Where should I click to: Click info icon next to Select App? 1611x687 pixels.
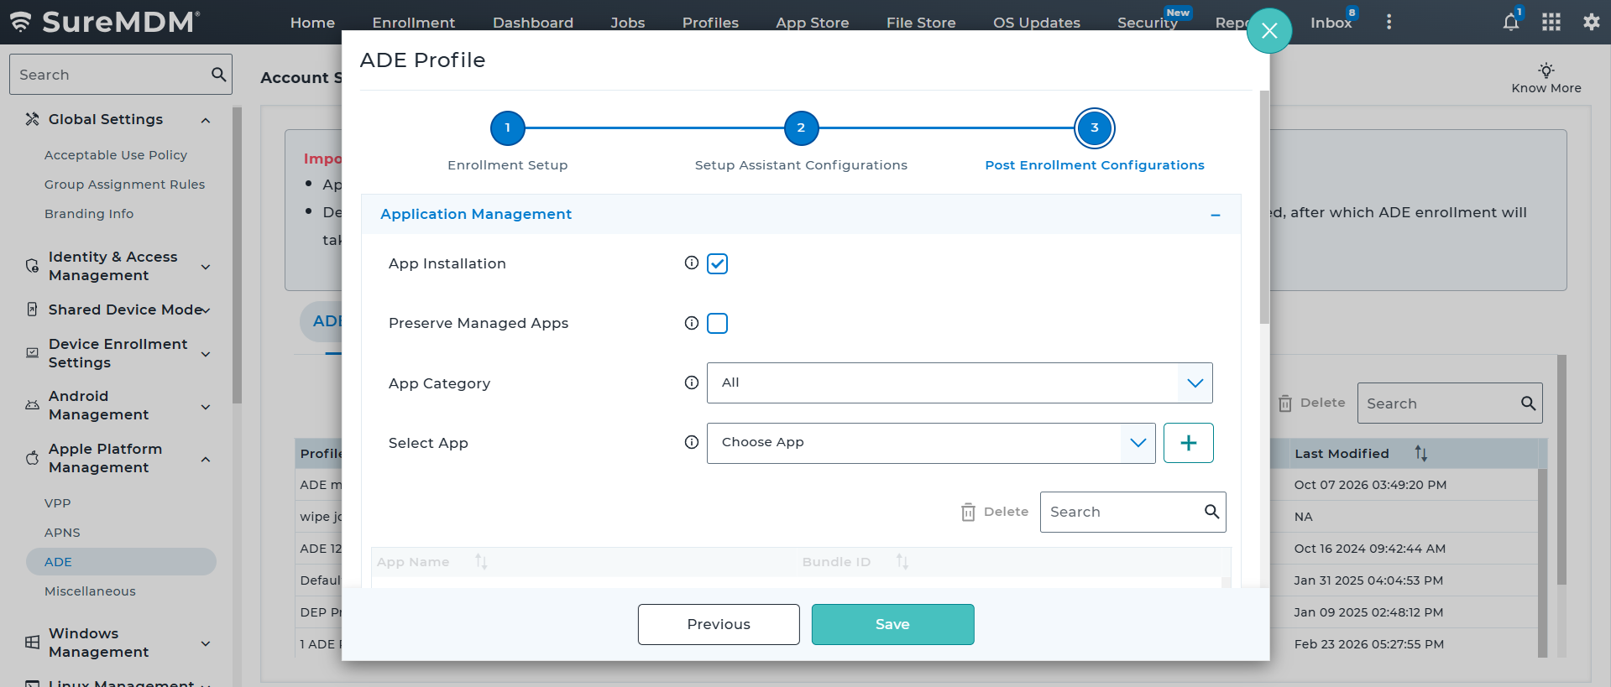(691, 442)
